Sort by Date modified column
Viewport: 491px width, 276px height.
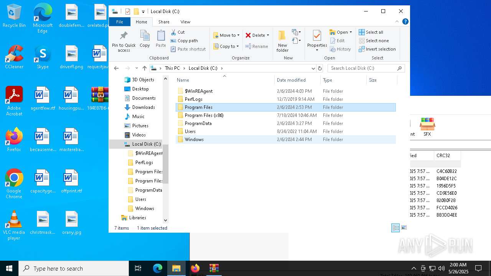click(x=297, y=80)
